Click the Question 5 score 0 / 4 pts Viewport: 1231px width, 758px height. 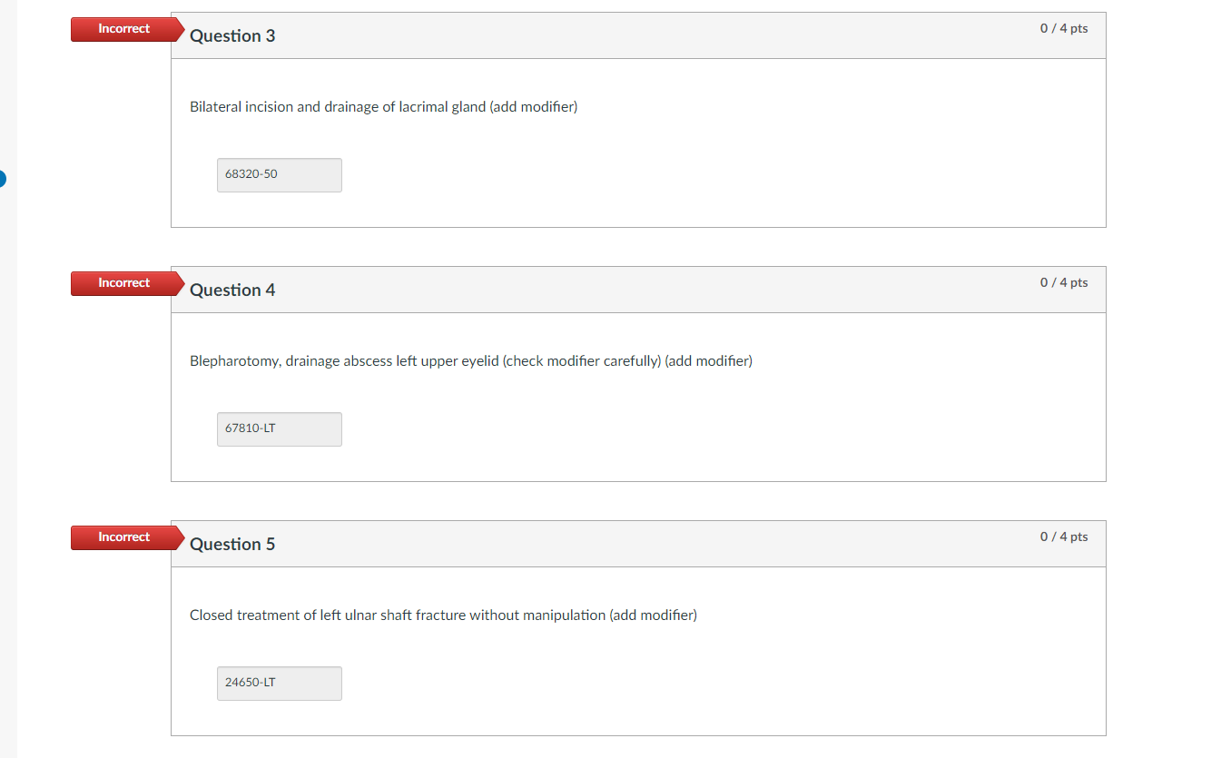1064,537
